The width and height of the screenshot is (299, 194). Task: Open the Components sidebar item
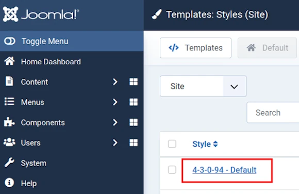[x=43, y=122]
